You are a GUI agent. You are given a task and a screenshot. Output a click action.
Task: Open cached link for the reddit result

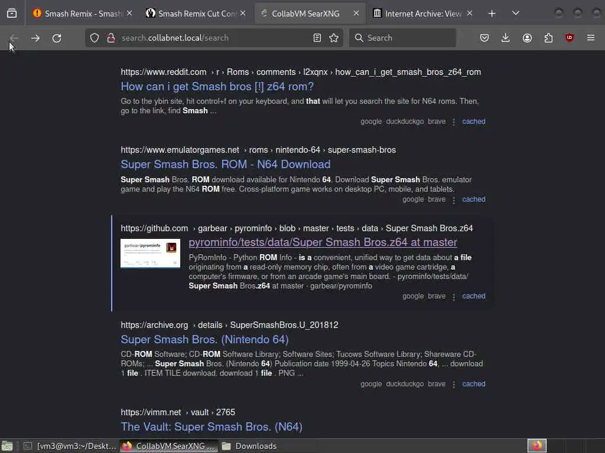click(x=474, y=122)
